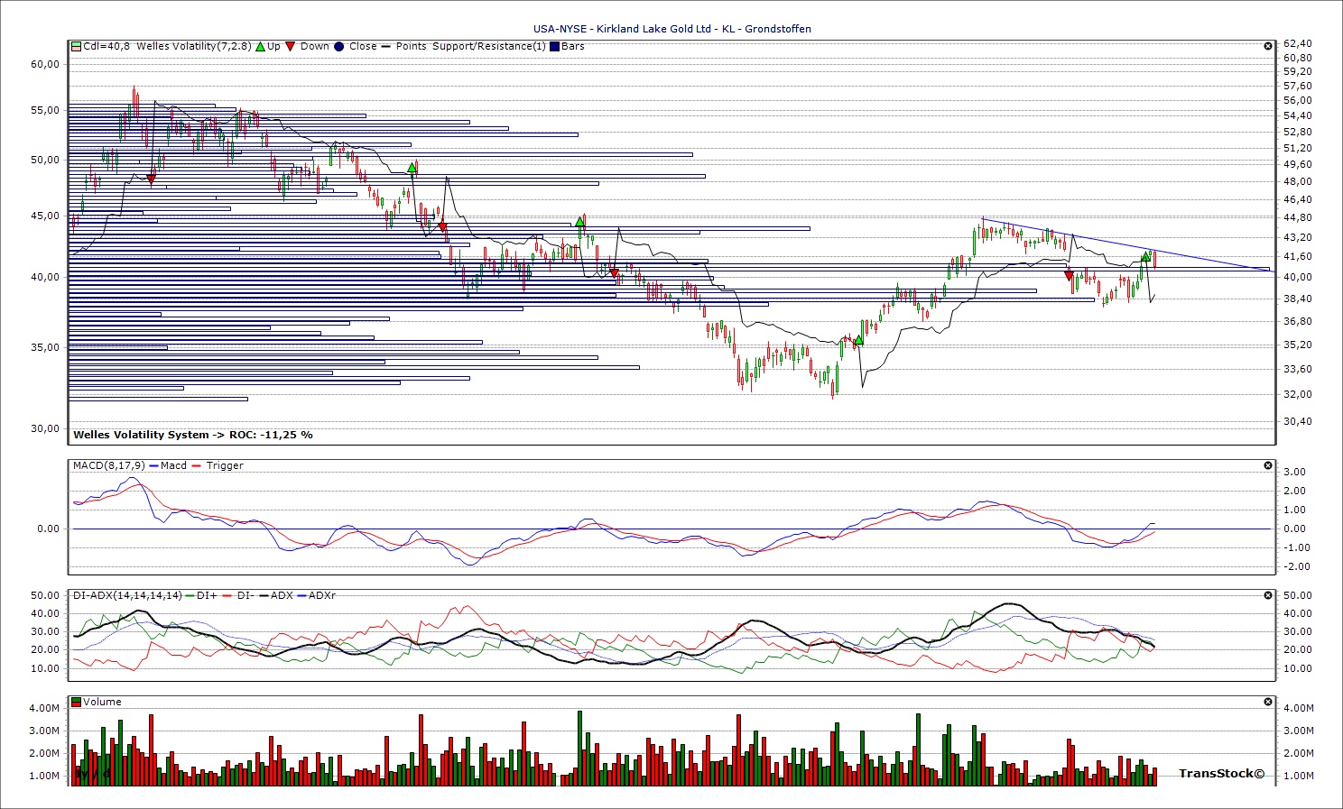Click the Points dash legend icon

[386, 46]
